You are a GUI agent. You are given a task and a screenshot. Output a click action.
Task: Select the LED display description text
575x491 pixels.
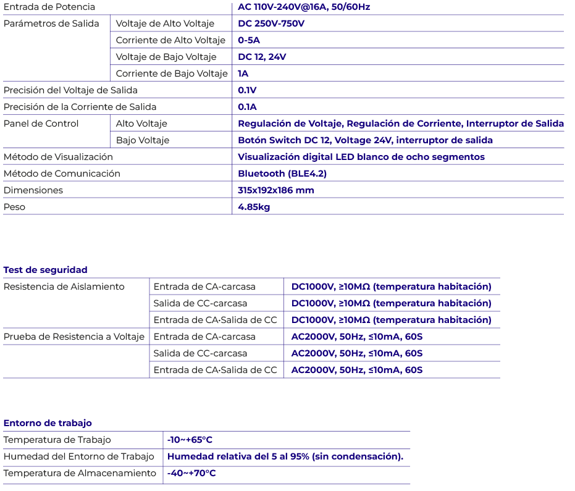coord(361,157)
